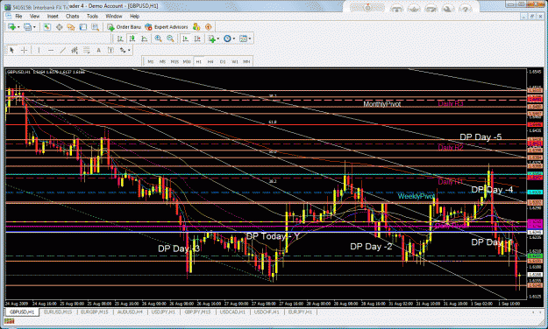Open the Window menu

pos(114,16)
